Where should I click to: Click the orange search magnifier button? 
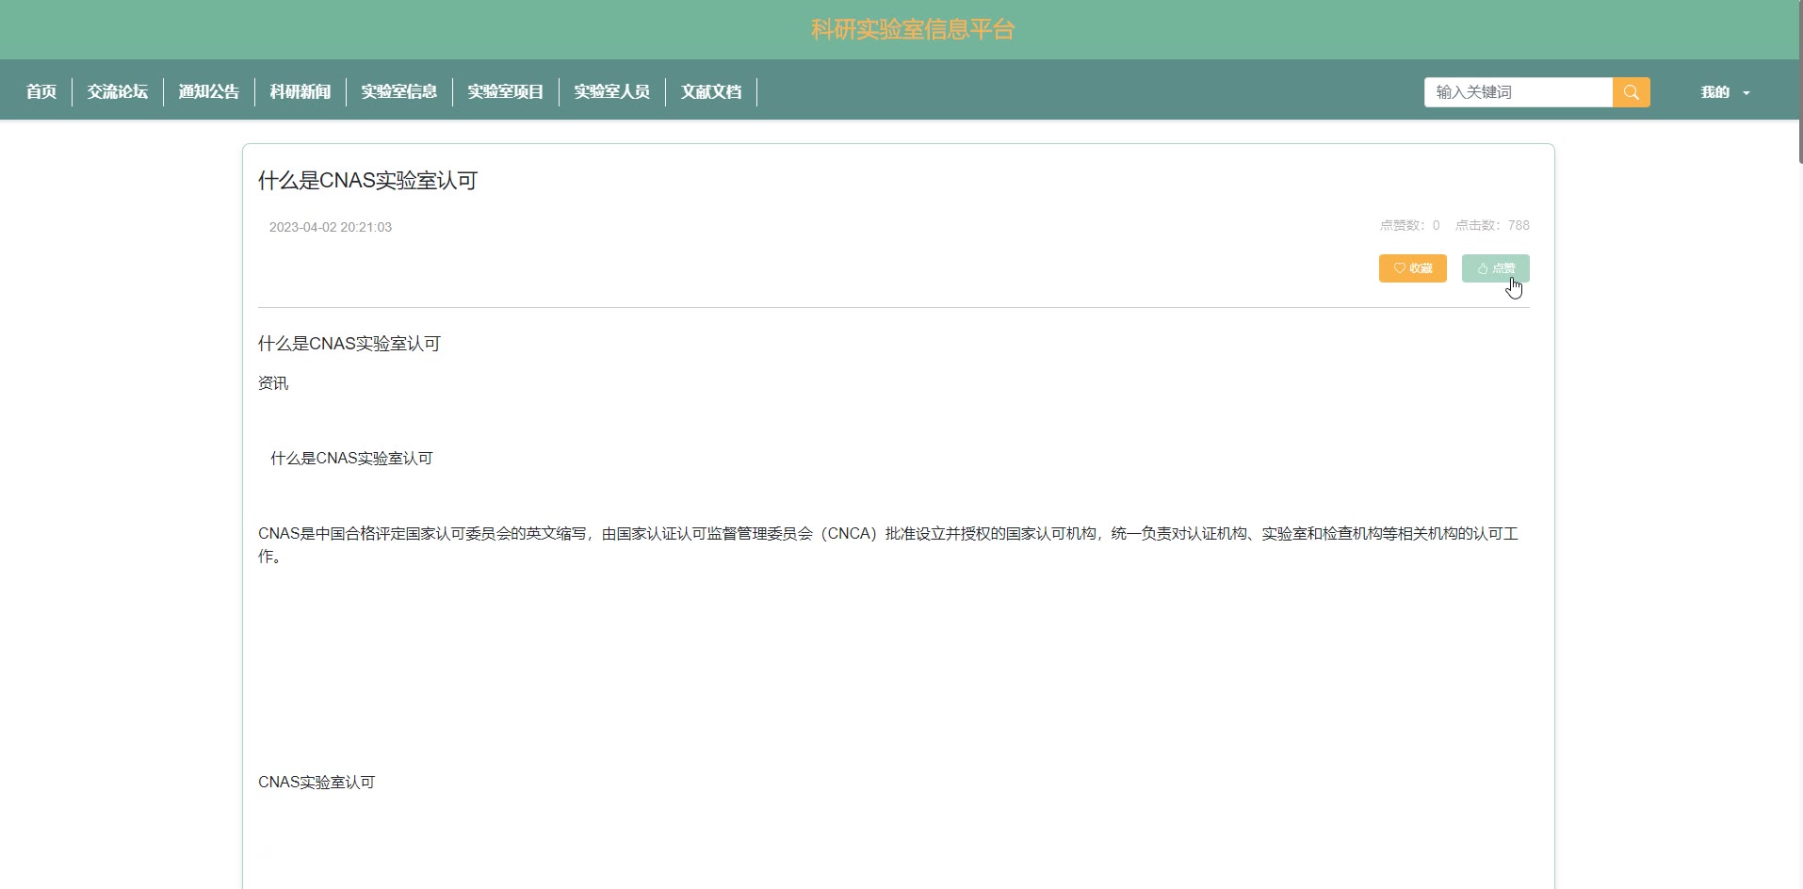[1631, 92]
